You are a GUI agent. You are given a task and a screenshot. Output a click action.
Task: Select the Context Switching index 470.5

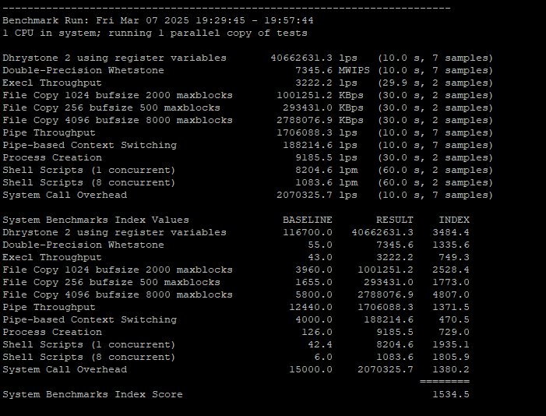coord(453,320)
